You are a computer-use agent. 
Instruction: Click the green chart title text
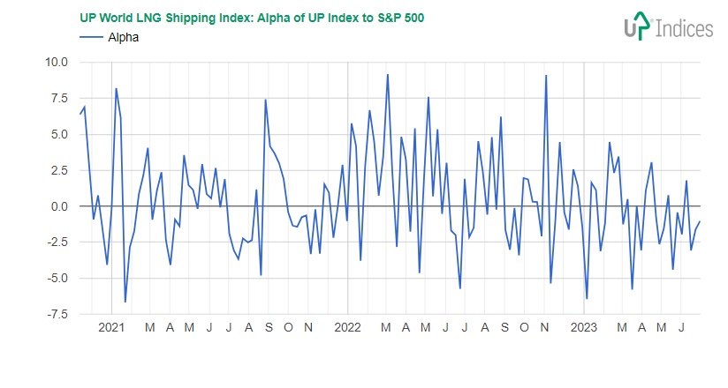[x=251, y=18]
